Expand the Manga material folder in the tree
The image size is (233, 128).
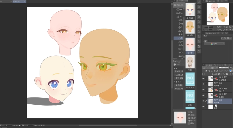pyautogui.click(x=176, y=9)
